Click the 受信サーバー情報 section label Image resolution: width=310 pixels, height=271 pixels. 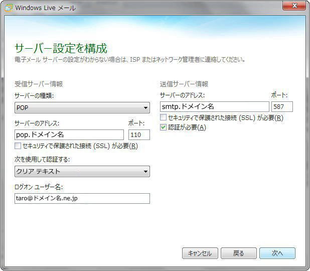click(39, 84)
